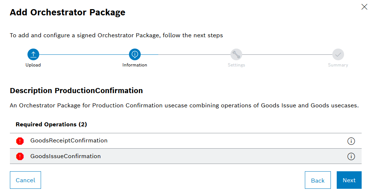Select the Upload step label
This screenshot has height=195, width=373.
point(33,65)
